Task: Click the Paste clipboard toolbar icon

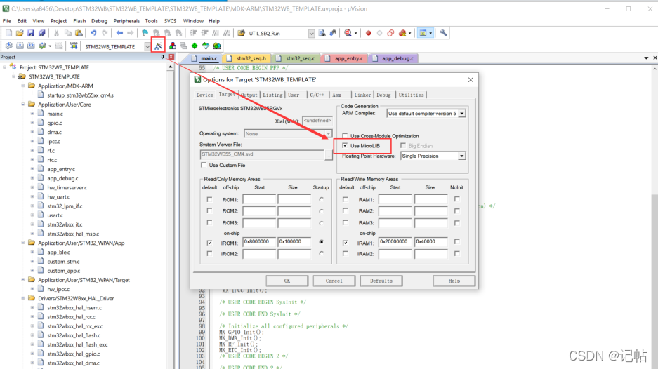Action: pyautogui.click(x=79, y=33)
